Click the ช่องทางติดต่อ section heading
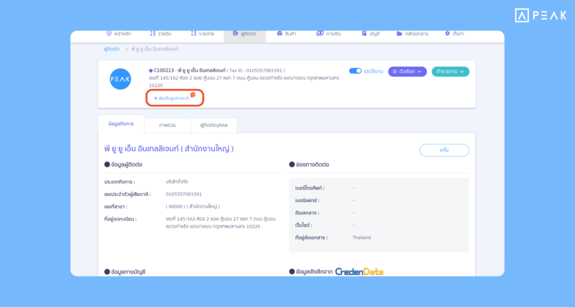This screenshot has height=307, width=575. pos(309,165)
